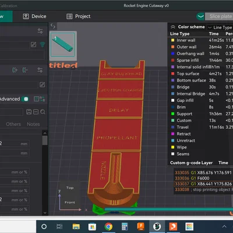This screenshot has width=233, height=233.
Task: Open the Line Type color scheme dropdown
Action: pyautogui.click(x=220, y=27)
